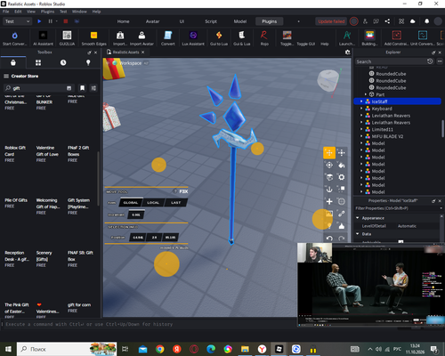Launch the GUI2LUA plugin

(x=67, y=38)
